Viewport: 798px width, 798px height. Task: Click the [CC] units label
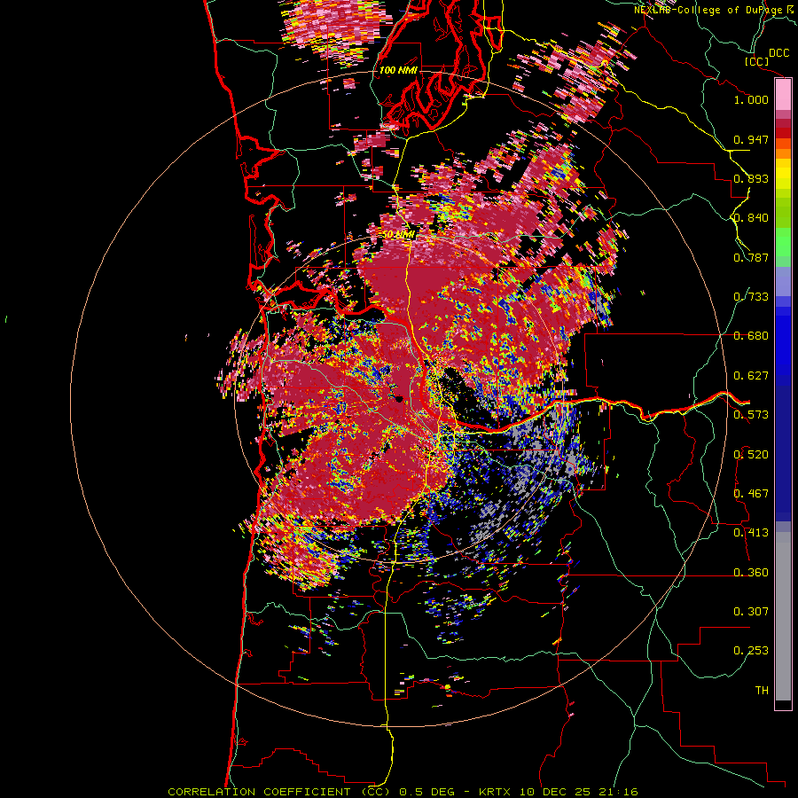pyautogui.click(x=757, y=61)
